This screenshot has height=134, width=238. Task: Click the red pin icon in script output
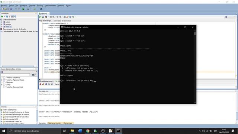[x=40, y=84]
